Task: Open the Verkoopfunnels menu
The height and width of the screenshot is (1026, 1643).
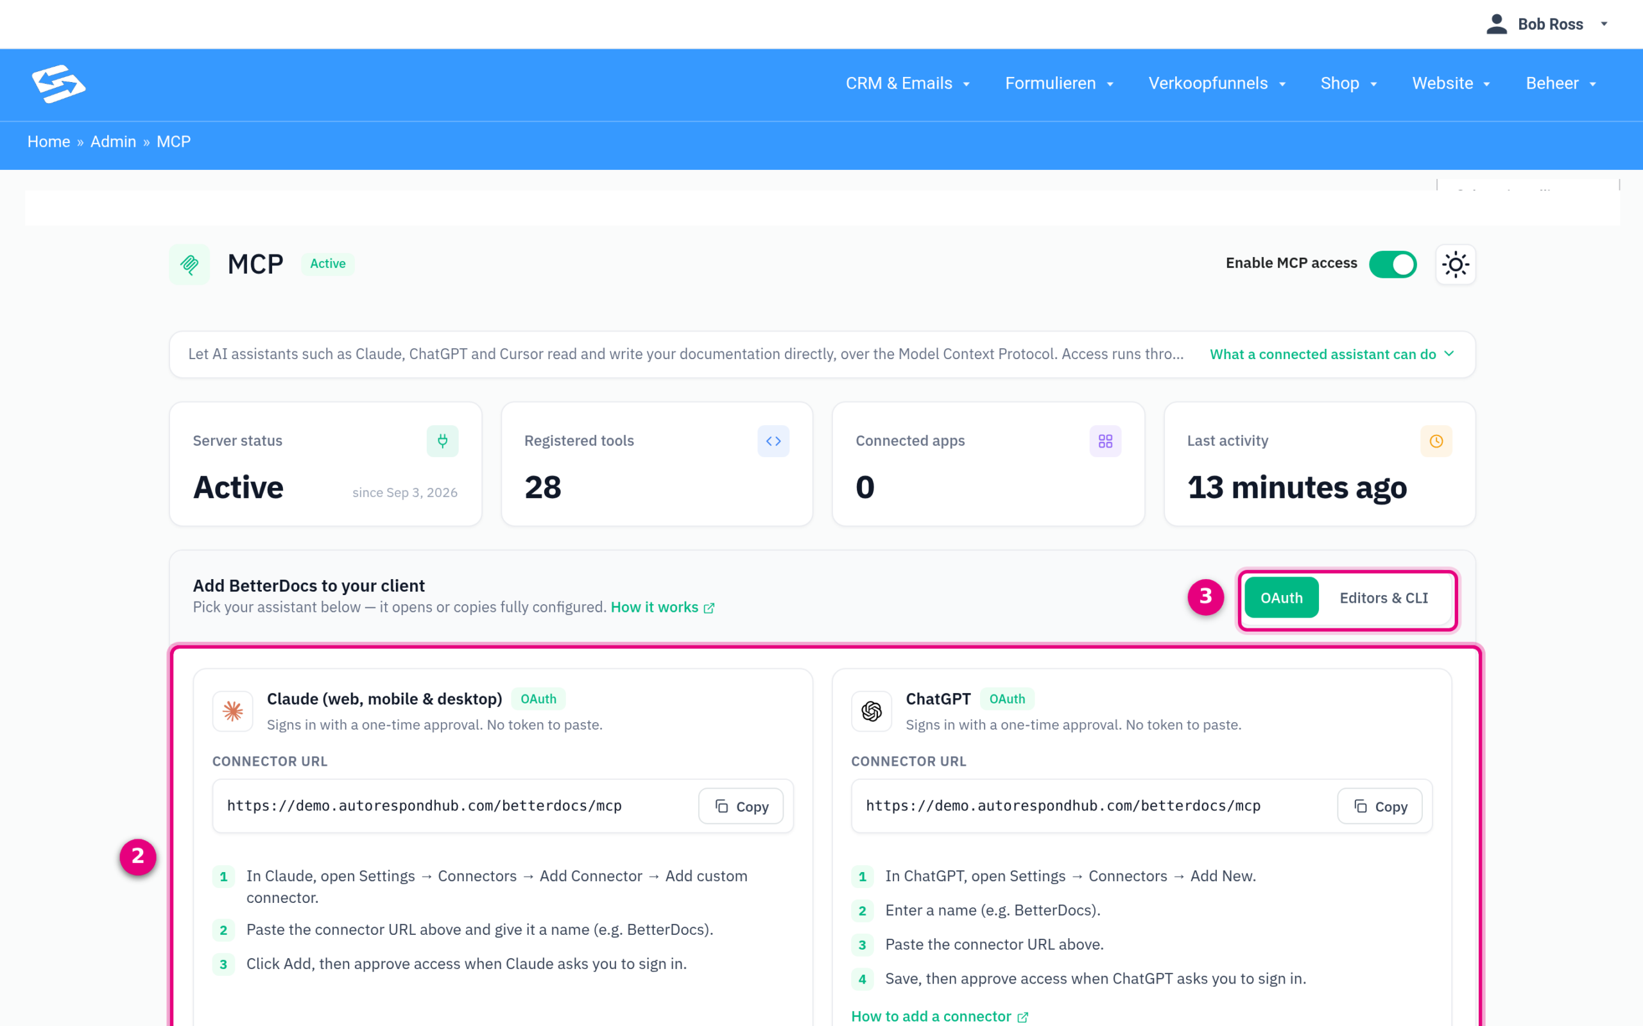Action: tap(1217, 83)
